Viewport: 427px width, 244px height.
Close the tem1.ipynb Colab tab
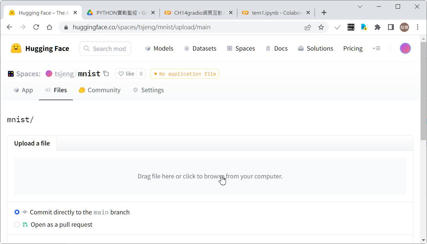[x=308, y=13]
